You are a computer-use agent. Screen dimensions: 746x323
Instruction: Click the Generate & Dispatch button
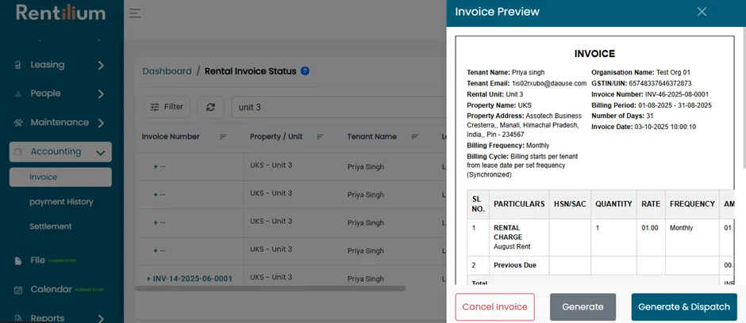click(684, 307)
